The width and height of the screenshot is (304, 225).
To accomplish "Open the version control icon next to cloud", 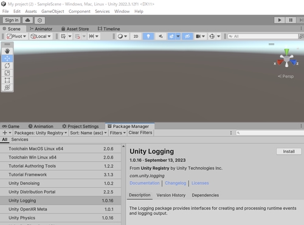I will point(40,20).
